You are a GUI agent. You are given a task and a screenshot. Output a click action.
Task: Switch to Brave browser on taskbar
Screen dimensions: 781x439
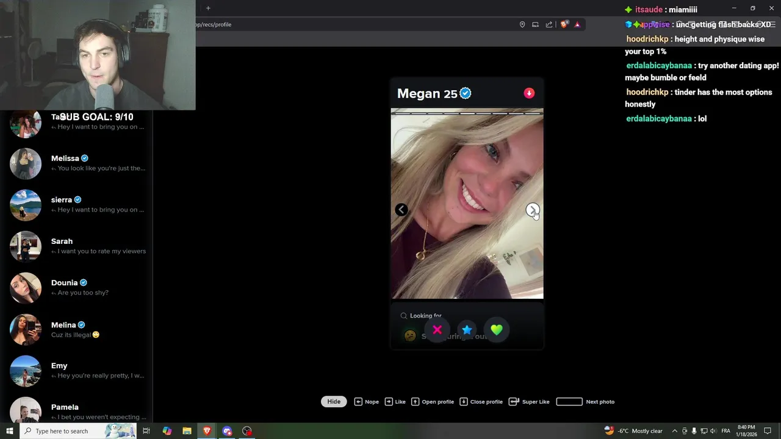[207, 431]
